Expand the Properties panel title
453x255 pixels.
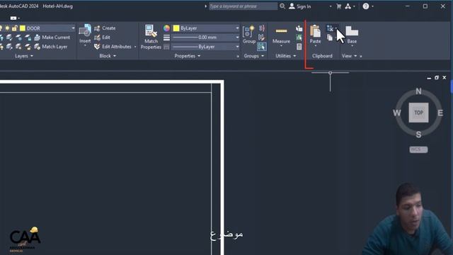point(187,56)
